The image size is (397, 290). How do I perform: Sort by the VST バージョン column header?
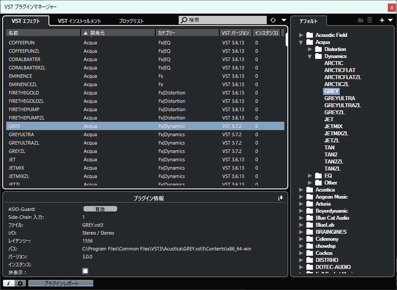(x=236, y=33)
